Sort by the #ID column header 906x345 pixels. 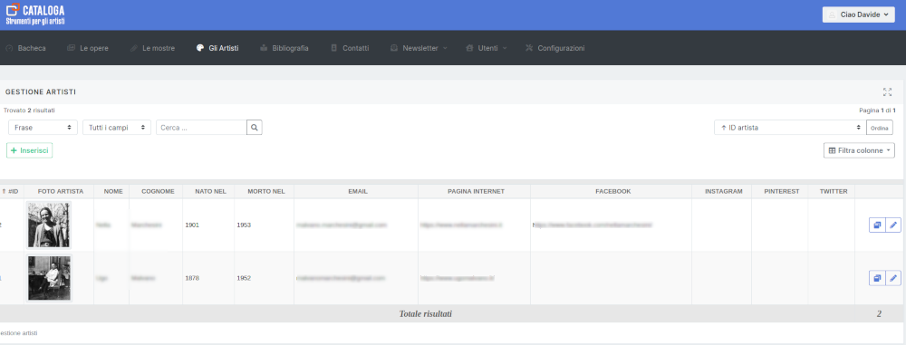[10, 191]
